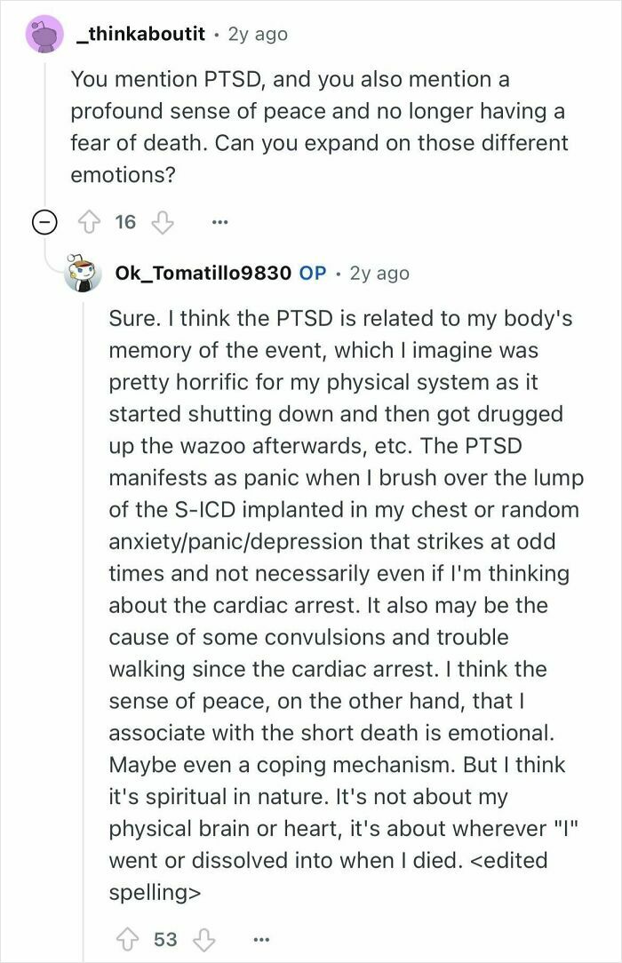
Task: Open the more options menu on the top comment
Action: (x=219, y=221)
